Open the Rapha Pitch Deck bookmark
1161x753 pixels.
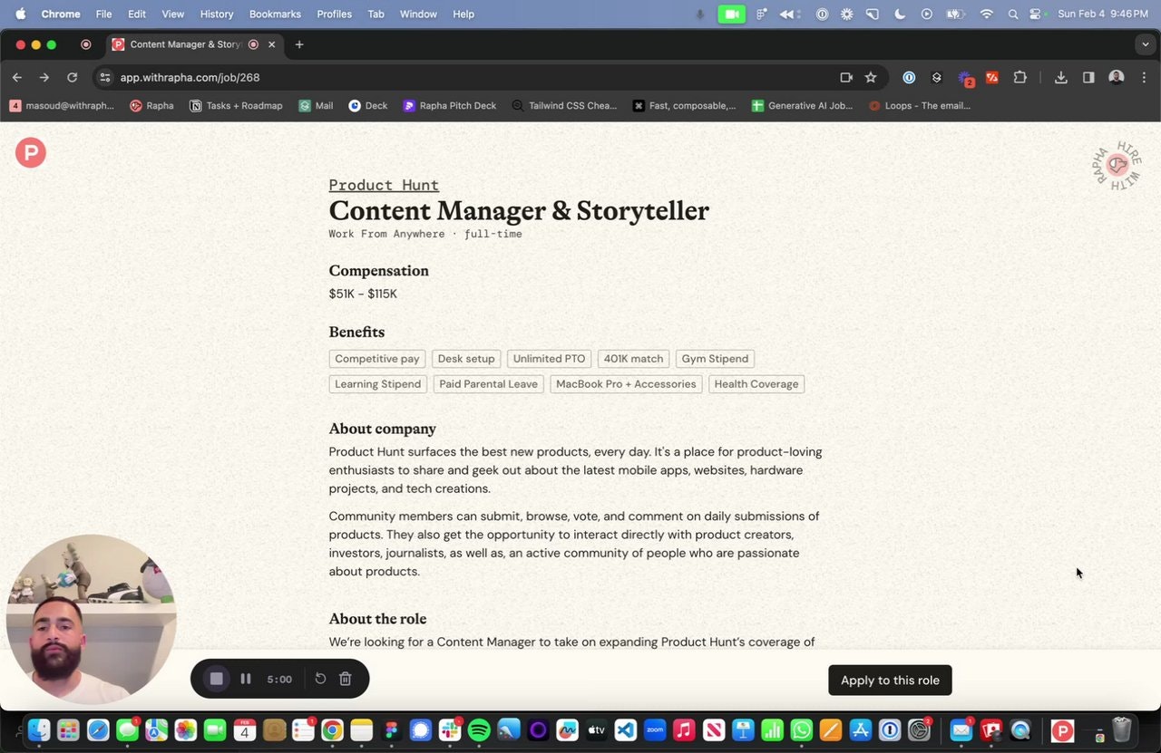tap(450, 106)
